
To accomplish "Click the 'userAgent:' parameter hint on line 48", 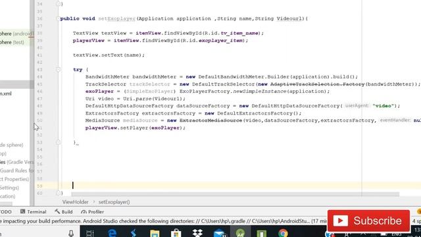I will click(357, 105).
